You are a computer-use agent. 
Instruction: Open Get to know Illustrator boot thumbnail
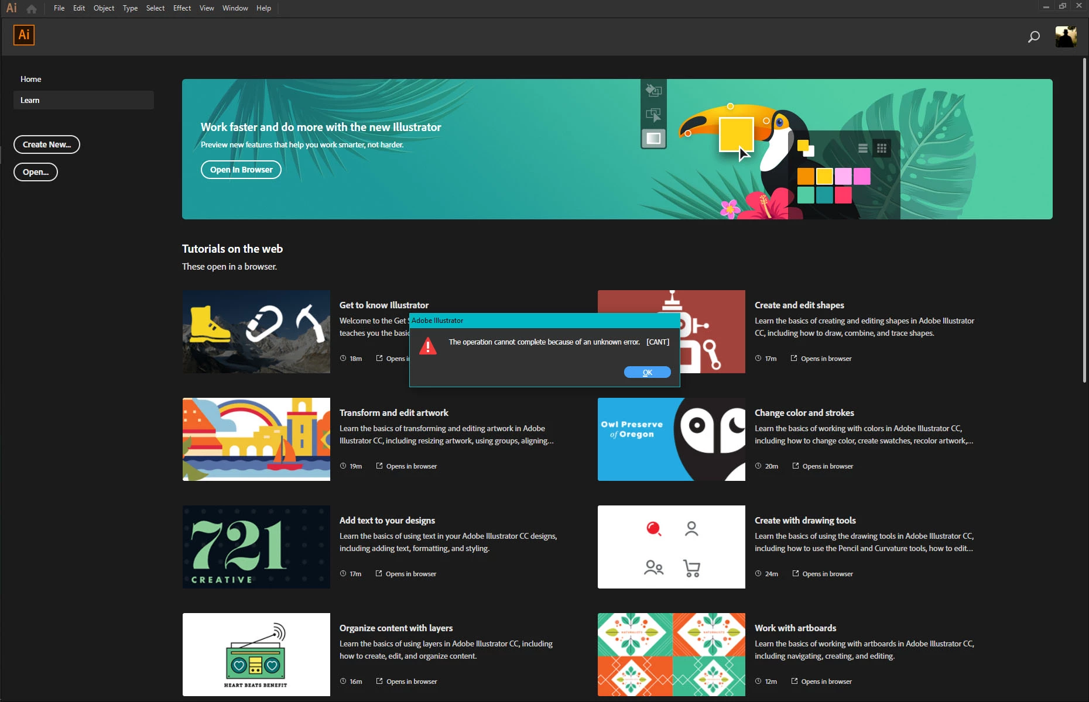tap(256, 332)
